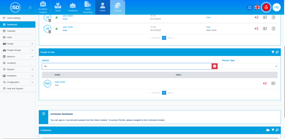The image size is (285, 139).
Task: Click the notification bell icon
Action: (250, 7)
